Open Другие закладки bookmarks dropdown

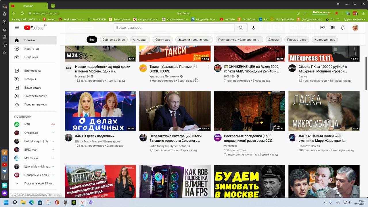tap(354, 20)
